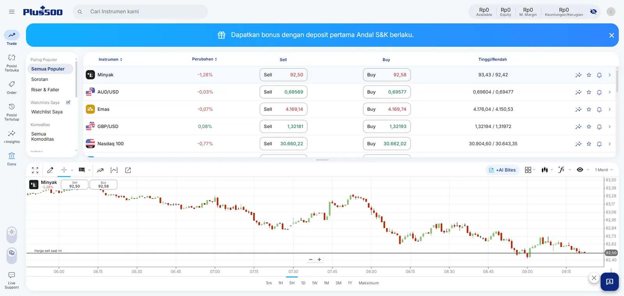This screenshot has width=624, height=296.
Task: Sort the table by Perubahan column
Action: (x=204, y=59)
